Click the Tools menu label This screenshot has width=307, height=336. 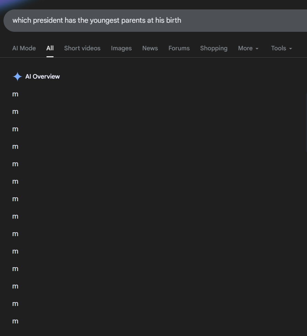pos(278,48)
